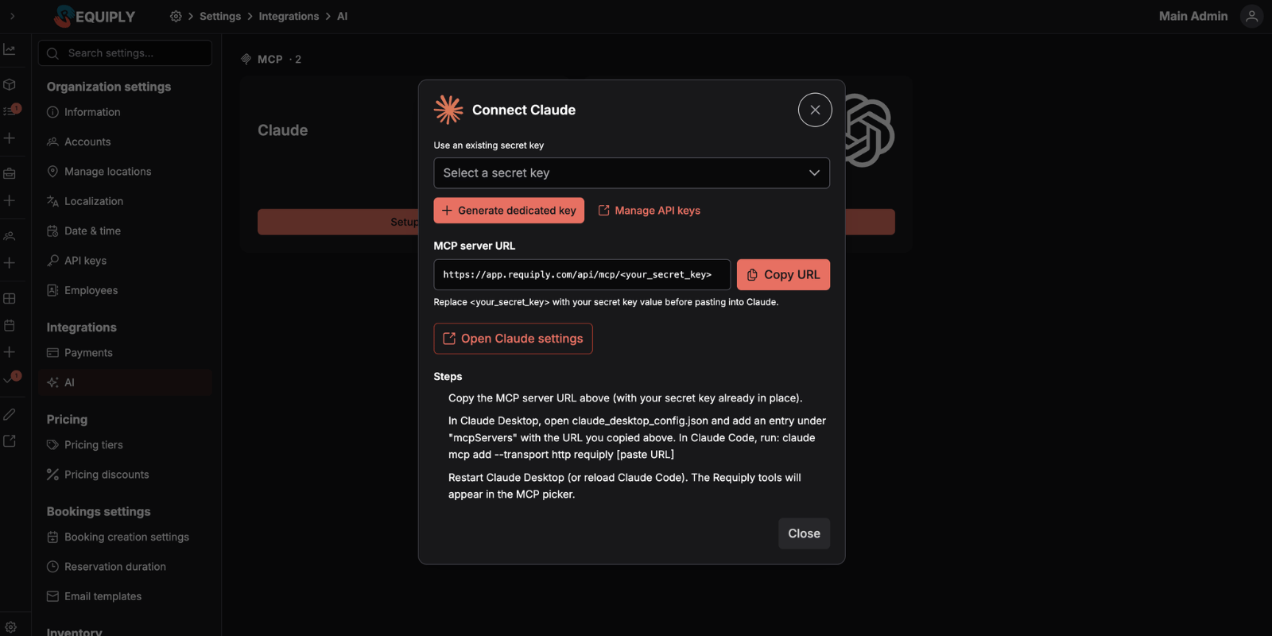Go to Settings in the breadcrumb
Image resolution: width=1272 pixels, height=636 pixels.
coord(220,16)
